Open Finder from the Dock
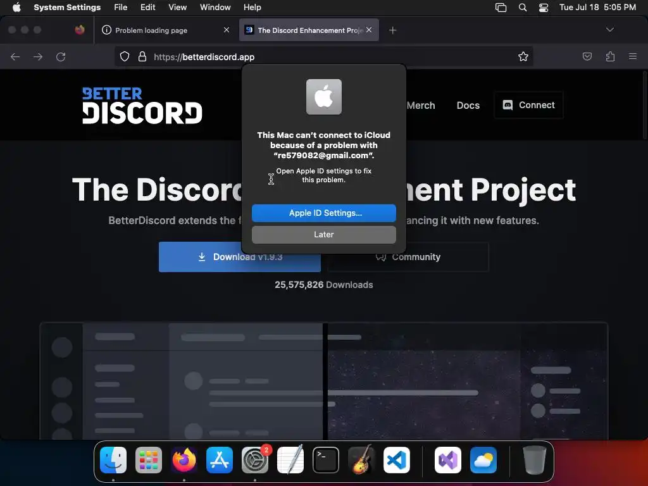This screenshot has width=648, height=486. coord(113,459)
